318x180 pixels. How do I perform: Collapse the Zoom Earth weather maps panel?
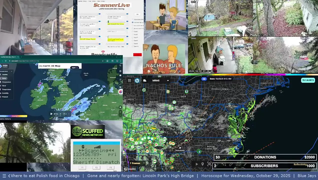pos(11,71)
